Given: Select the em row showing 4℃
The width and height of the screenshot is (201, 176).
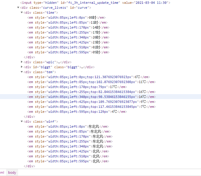Looking at the screenshot, I should (x=77, y=112).
